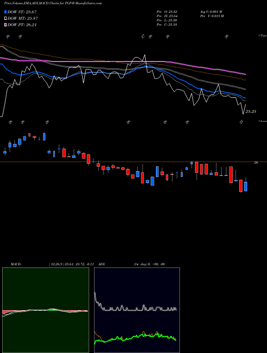This screenshot has height=353, width=267.
Task: Click the 'Pre V: 0.015 M' volume text
Action: tap(211, 16)
